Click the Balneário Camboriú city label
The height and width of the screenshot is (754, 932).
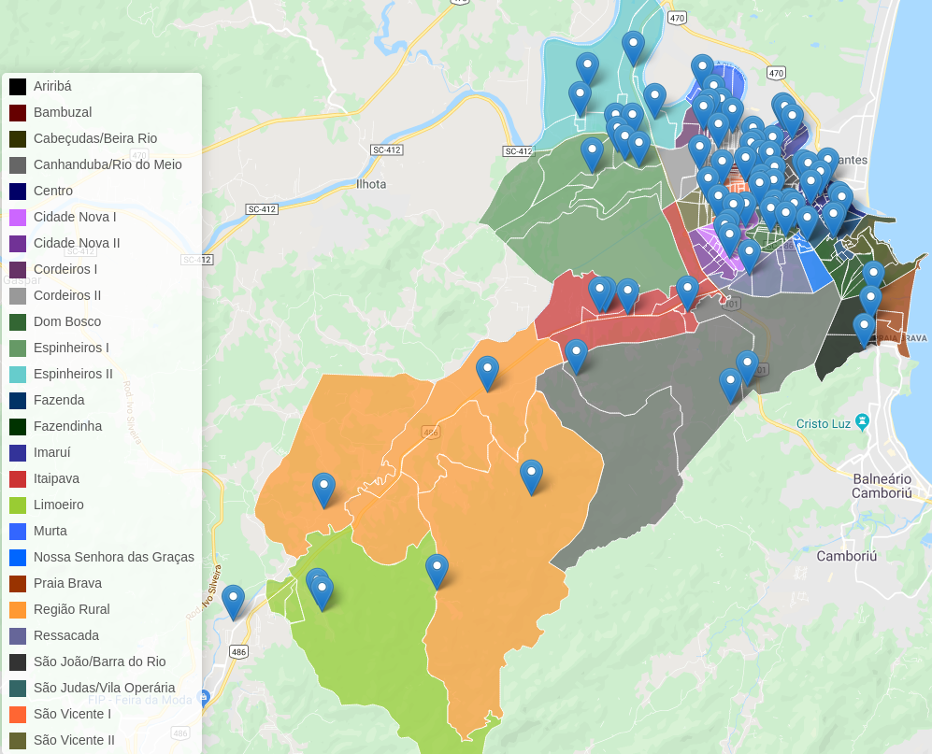click(882, 486)
